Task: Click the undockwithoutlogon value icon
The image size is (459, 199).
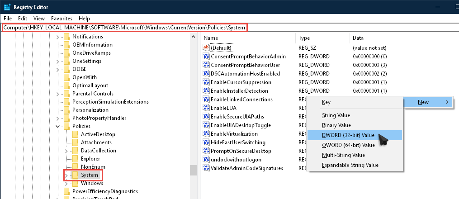Action: click(206, 160)
